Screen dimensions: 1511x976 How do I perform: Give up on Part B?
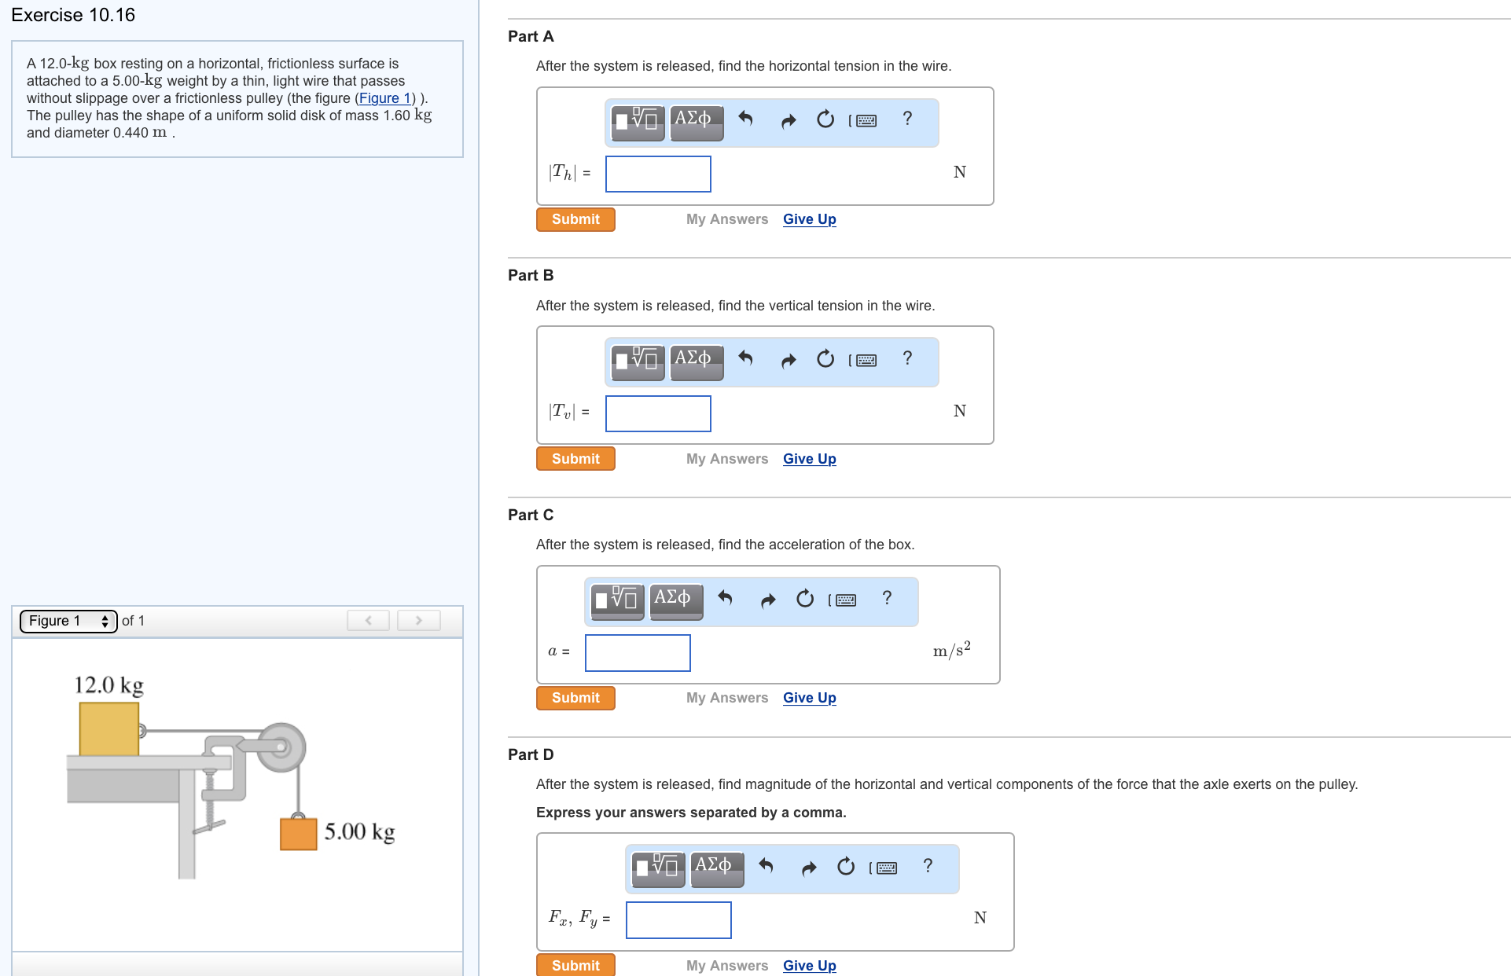click(x=809, y=459)
